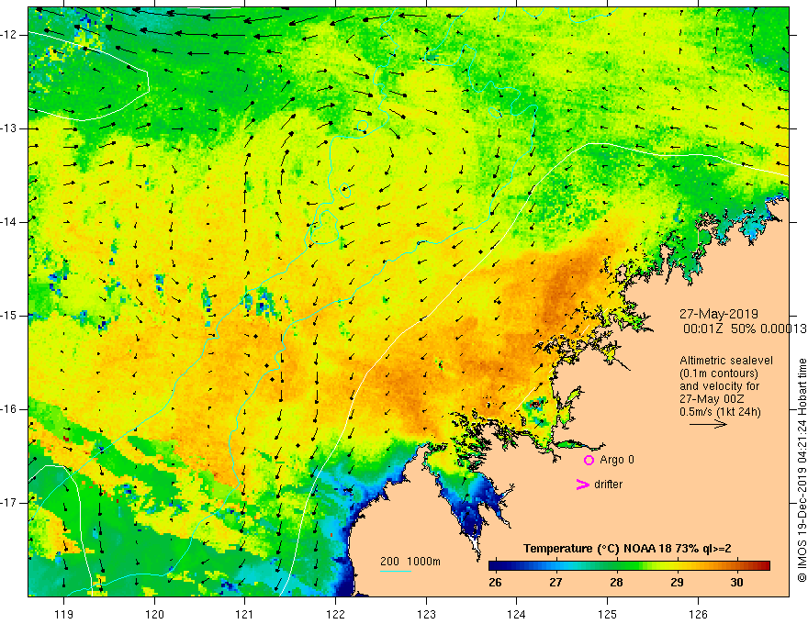Click the longitude label 119
This screenshot has height=624, width=808.
tap(64, 614)
